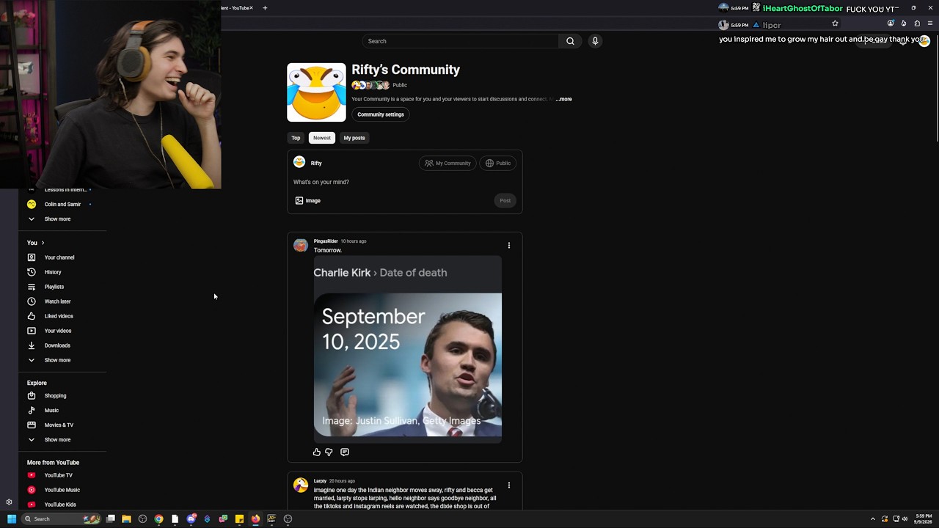Screen dimensions: 939x528
Task: Click the search magnifier button
Action: pyautogui.click(x=570, y=41)
